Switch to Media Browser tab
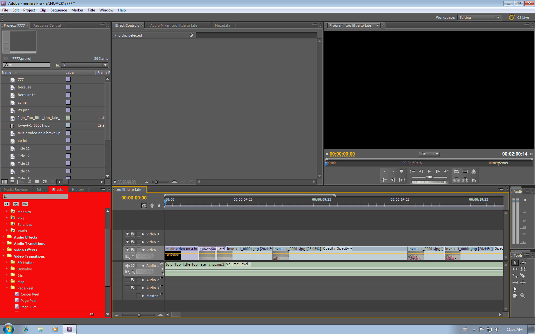 pos(16,190)
